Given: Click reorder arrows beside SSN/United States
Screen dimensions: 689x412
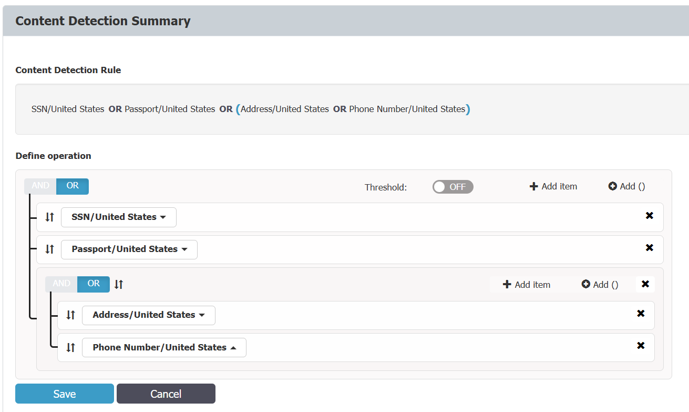Looking at the screenshot, I should [50, 217].
